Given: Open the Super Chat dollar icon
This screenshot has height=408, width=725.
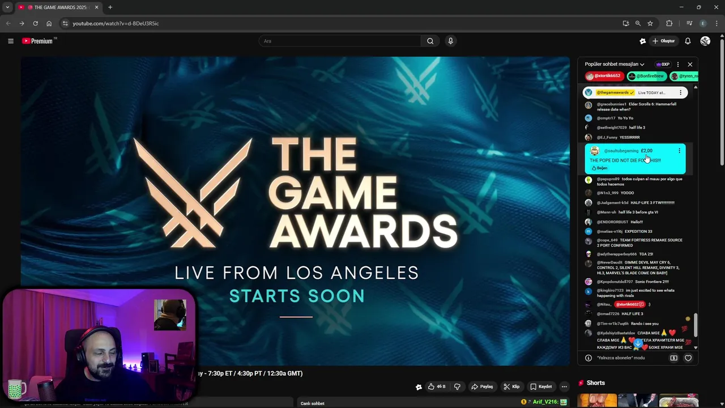Looking at the screenshot, I should (673, 358).
